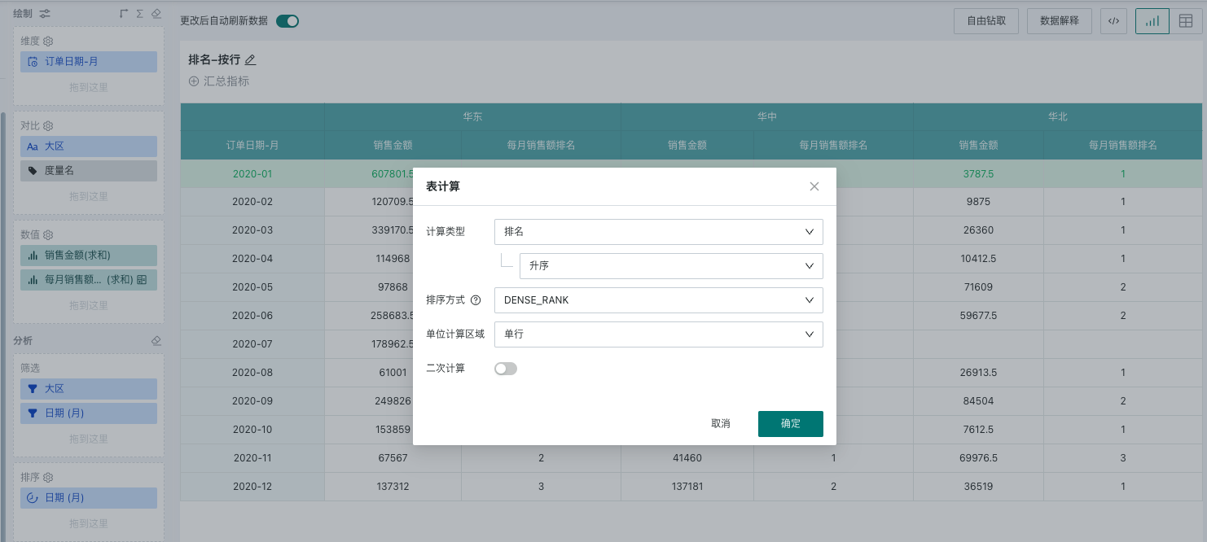Open the 数值 settings gear
This screenshot has width=1207, height=542.
click(x=48, y=234)
